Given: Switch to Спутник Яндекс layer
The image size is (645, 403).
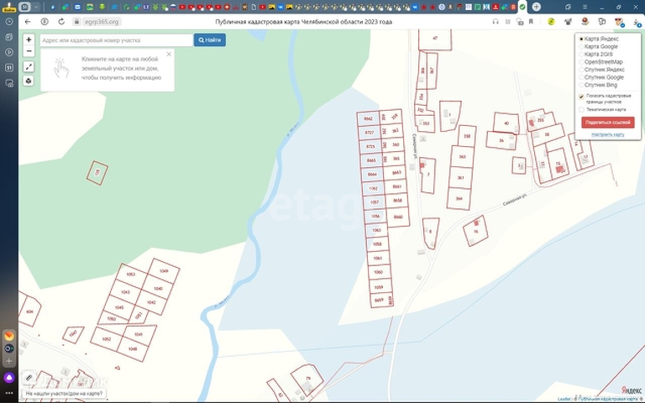Looking at the screenshot, I should tap(582, 69).
